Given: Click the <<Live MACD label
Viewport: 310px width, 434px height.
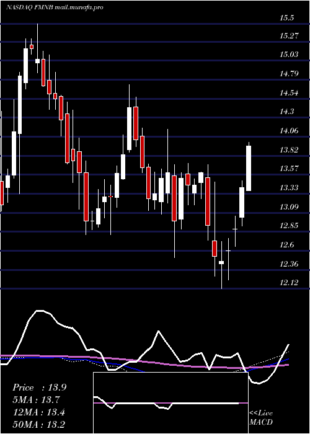Looking at the screenshot, I should tap(261, 418).
